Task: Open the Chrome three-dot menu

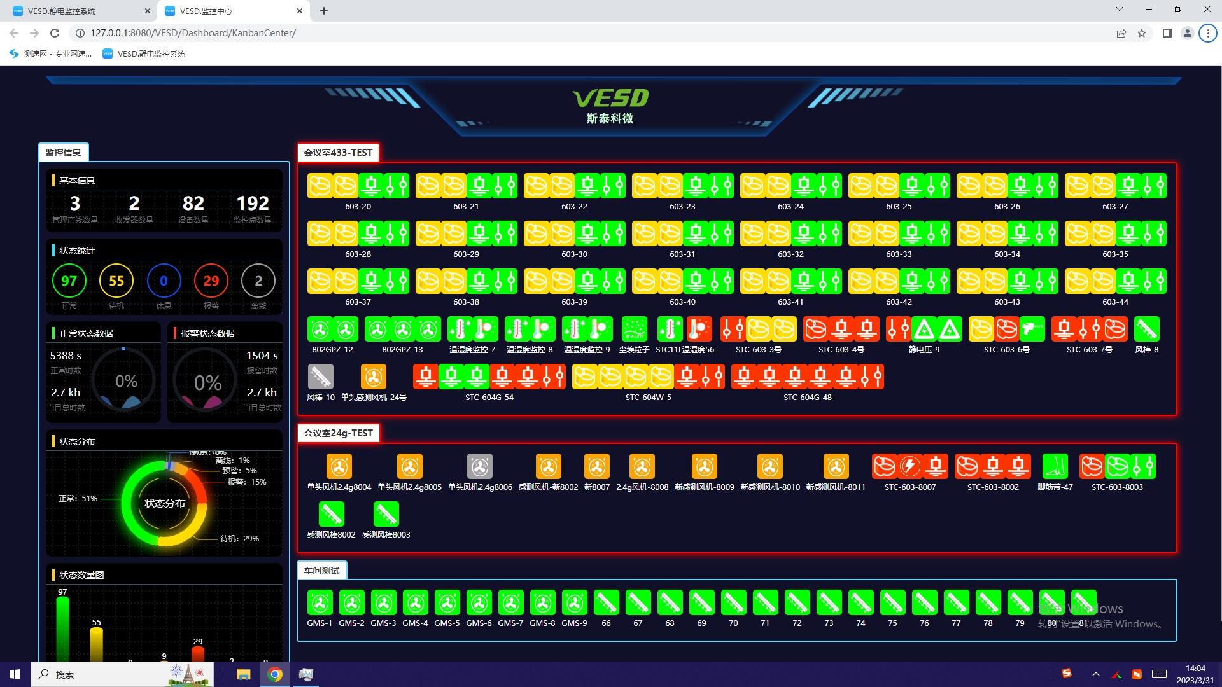Action: [x=1207, y=33]
